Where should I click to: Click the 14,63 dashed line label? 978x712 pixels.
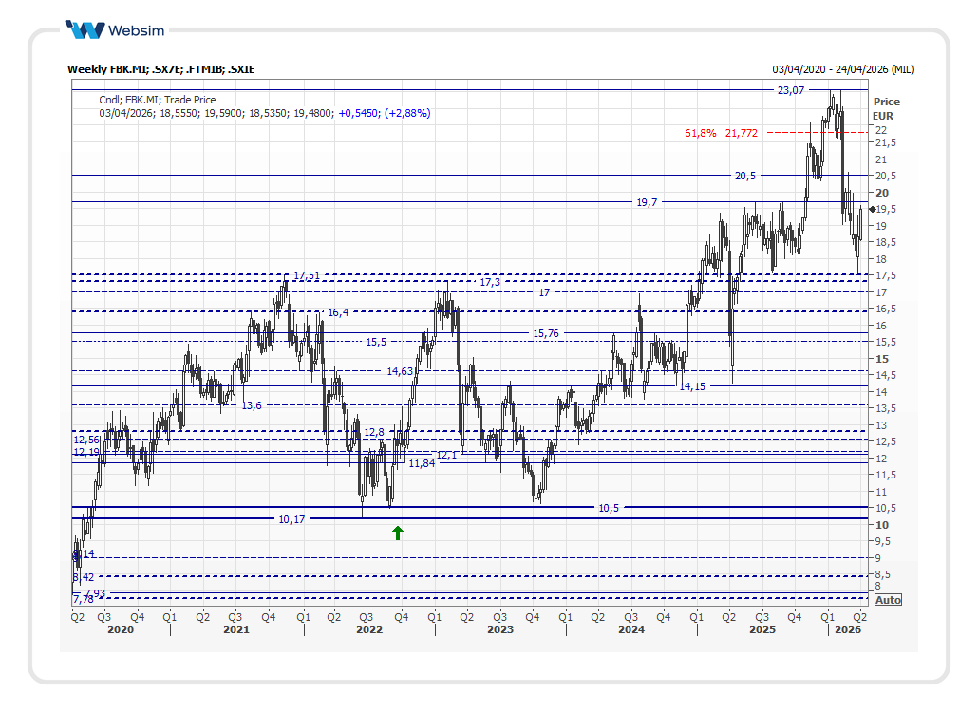(x=400, y=371)
